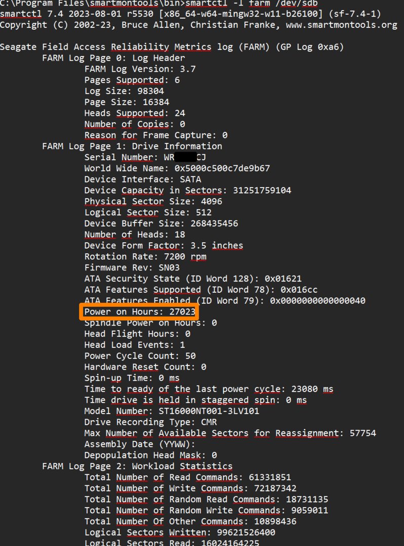Viewport: 404px width, 546px height.
Task: Click the Head Flight Hours line
Action: [x=137, y=334]
